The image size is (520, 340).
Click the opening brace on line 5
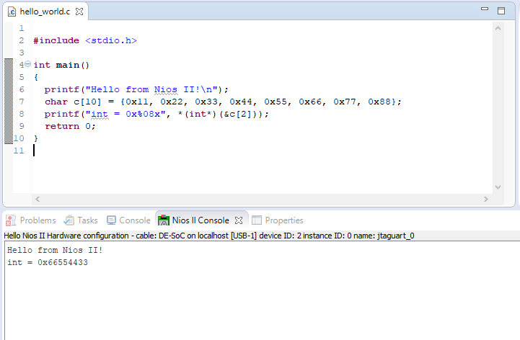tap(36, 77)
